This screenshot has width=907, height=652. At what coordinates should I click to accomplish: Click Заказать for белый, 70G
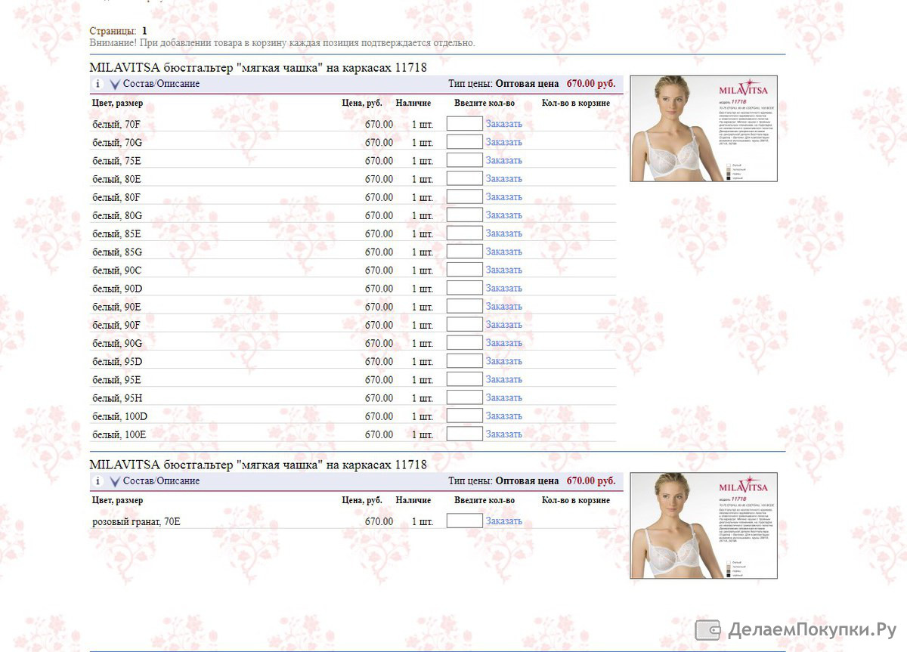[x=504, y=142]
